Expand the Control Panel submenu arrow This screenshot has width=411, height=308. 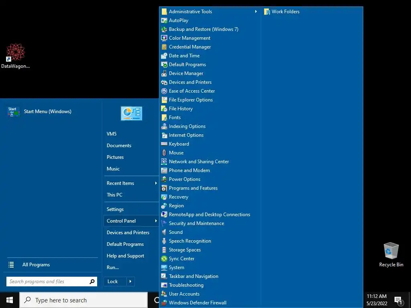coord(156,221)
